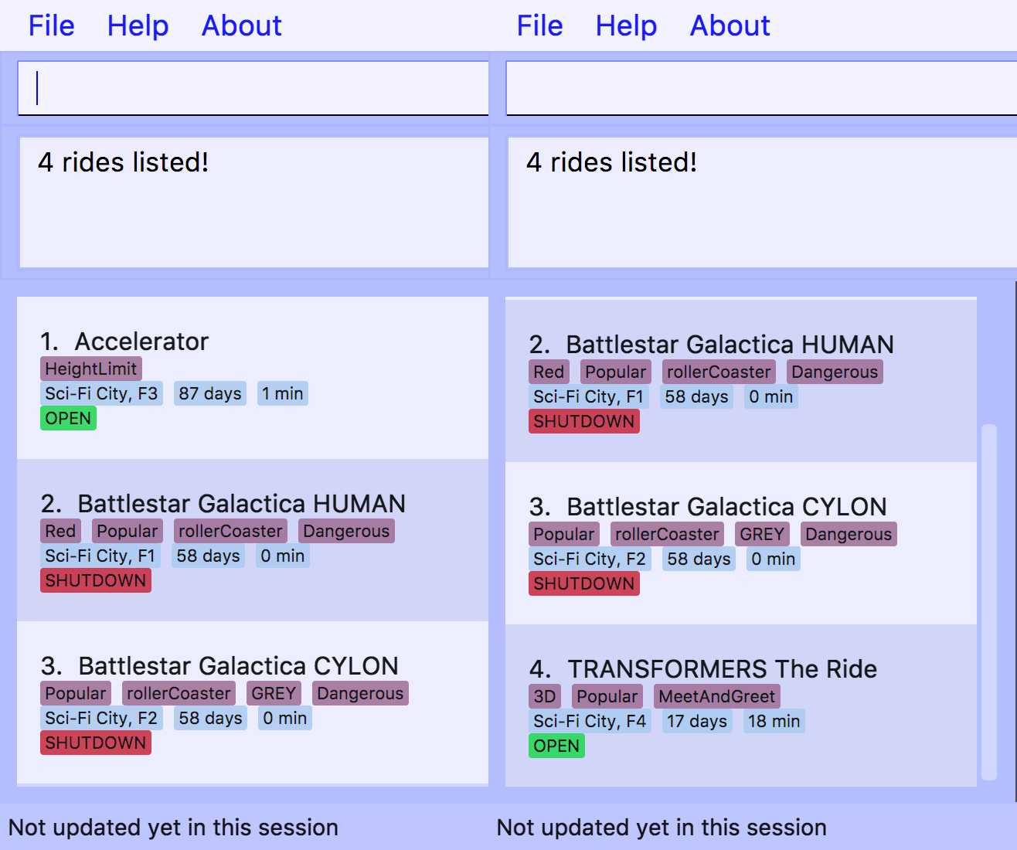Viewport: 1017px width, 850px height.
Task: Click Dangerous tag of CYLON ride in left list
Action: point(360,693)
